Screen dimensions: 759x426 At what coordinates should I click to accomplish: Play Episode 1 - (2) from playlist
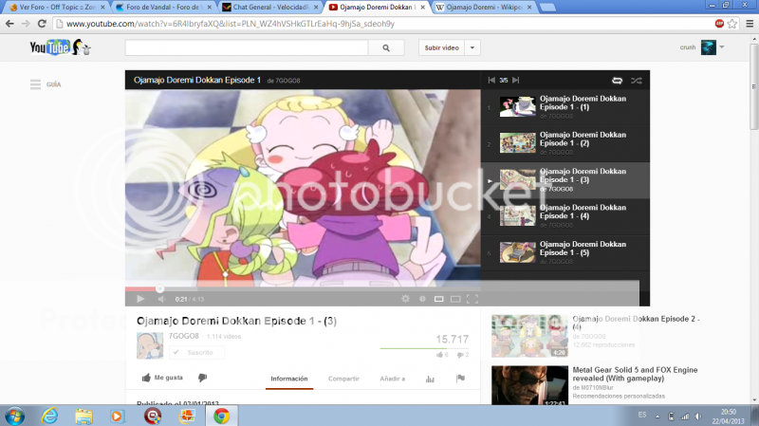click(565, 143)
